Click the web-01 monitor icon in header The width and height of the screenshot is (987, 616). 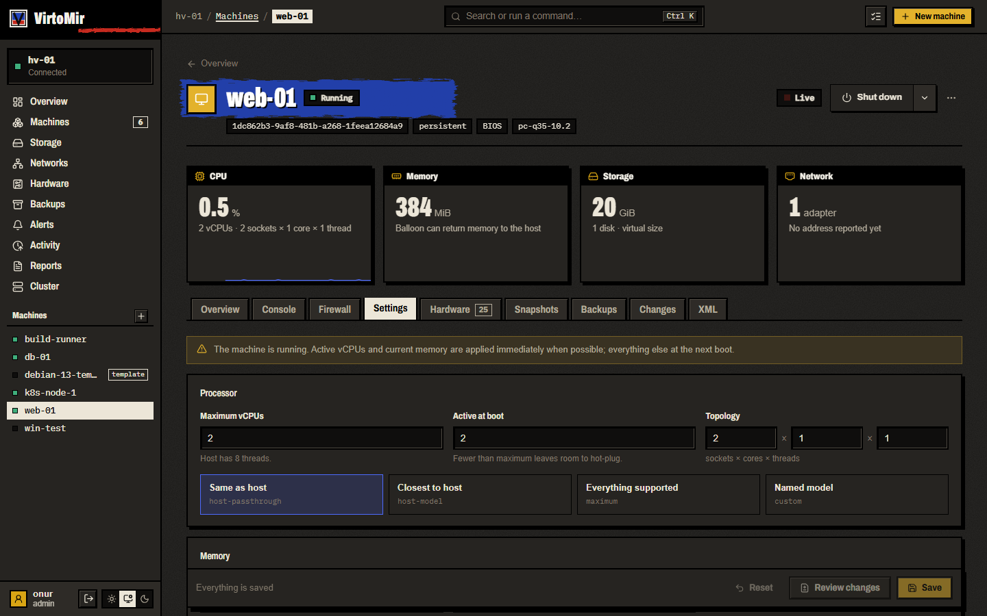(202, 99)
